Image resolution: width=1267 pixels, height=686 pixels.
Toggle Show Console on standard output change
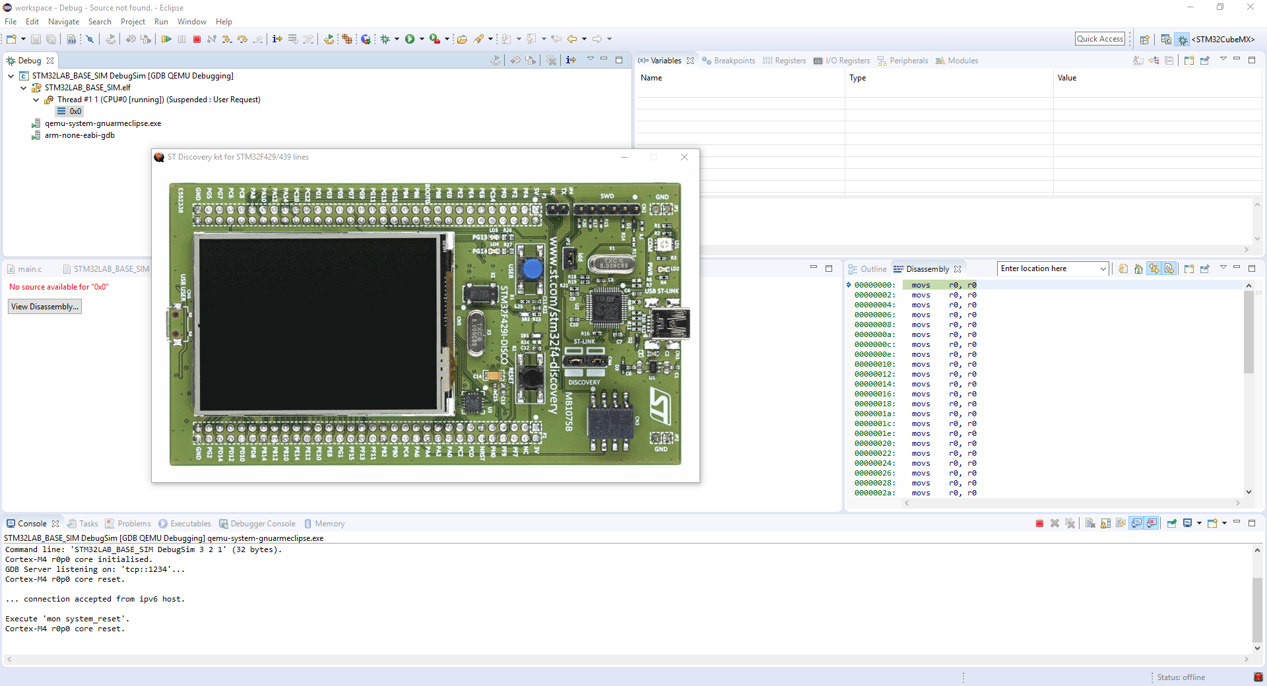[1136, 524]
